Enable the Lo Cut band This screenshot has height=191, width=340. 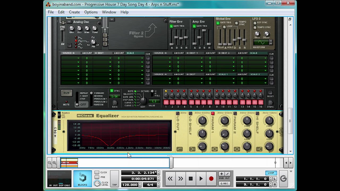point(178,113)
